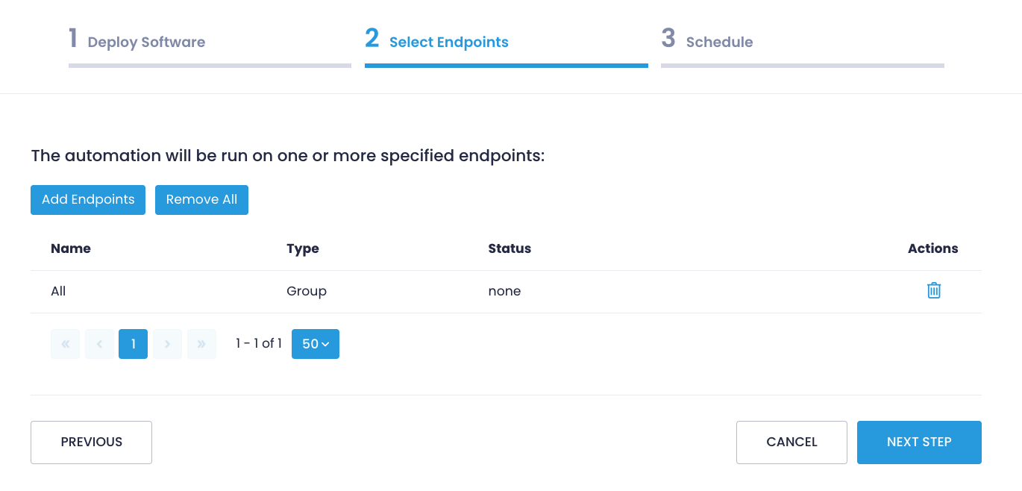Switch to the Deploy Software step
The height and width of the screenshot is (491, 1022).
(145, 42)
